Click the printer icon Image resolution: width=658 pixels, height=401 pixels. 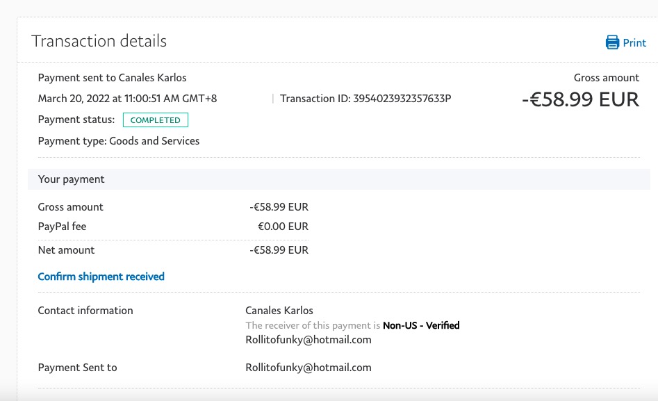[612, 42]
